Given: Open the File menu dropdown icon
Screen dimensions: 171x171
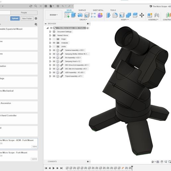Looking at the screenshot, I should 52,6.
